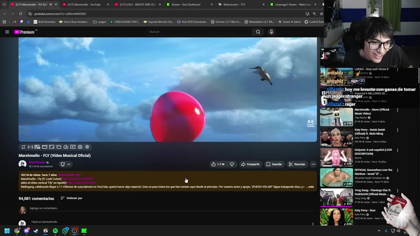Open the Brat Generator bookmark

pyautogui.click(x=45, y=22)
